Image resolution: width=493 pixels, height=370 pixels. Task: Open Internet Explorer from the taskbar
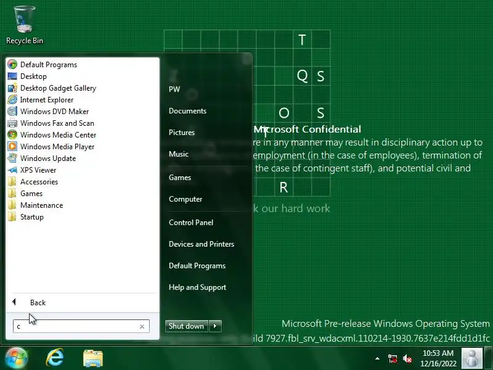(x=55, y=358)
